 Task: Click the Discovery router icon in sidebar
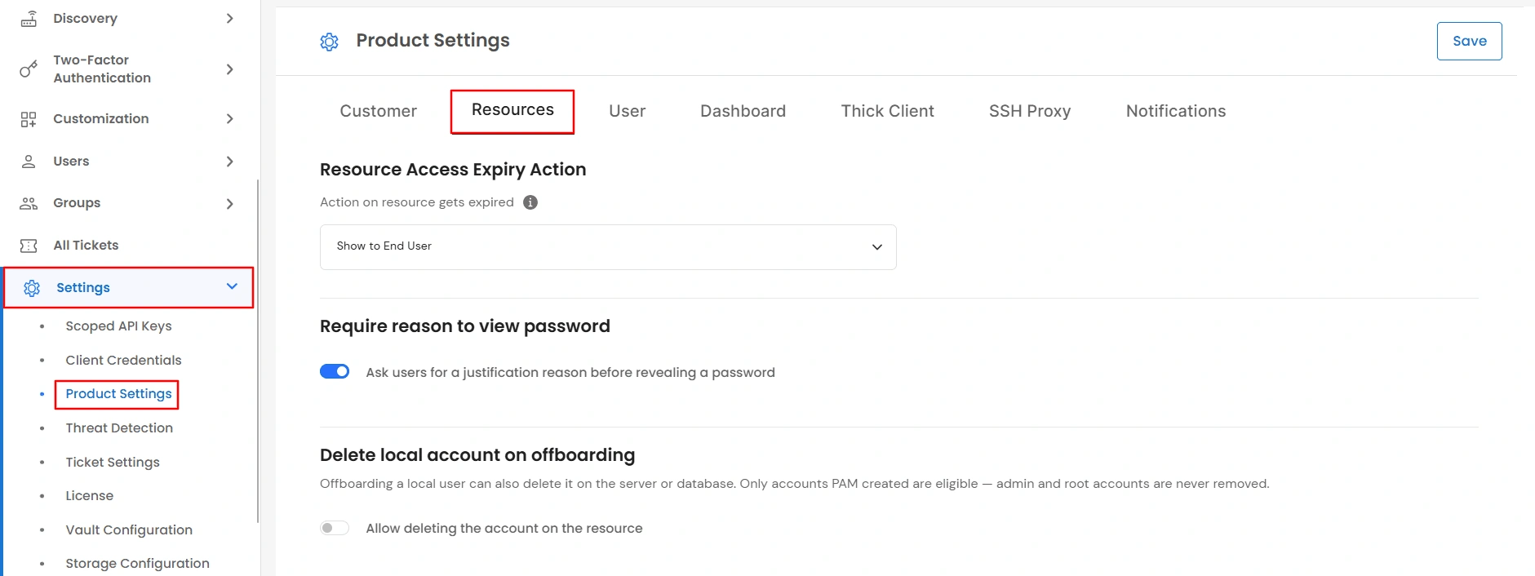(x=29, y=18)
